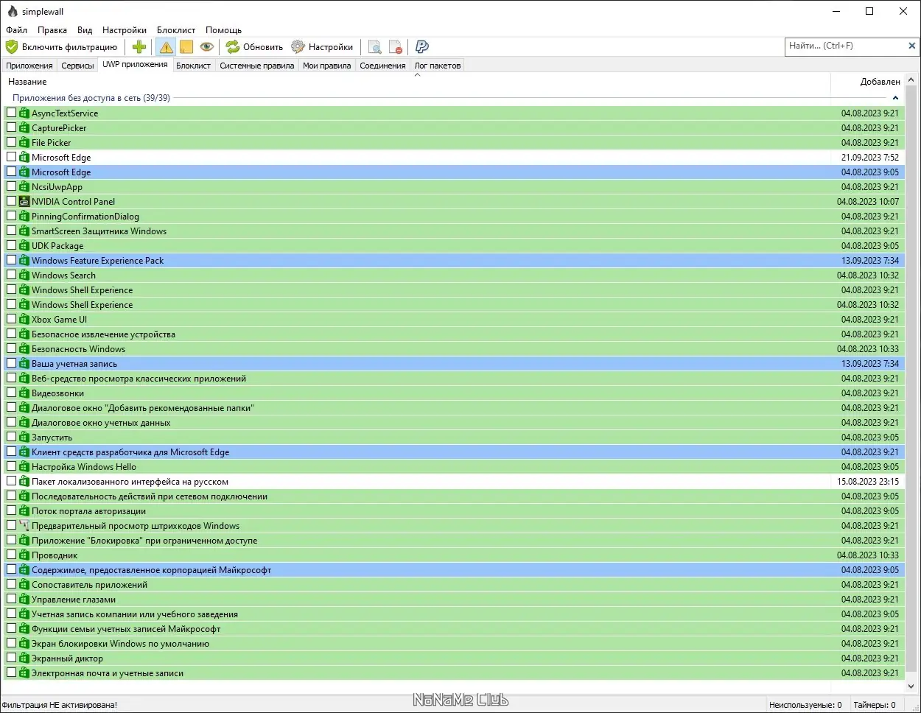
Task: Click the green shield enable-filtering icon
Action: [12, 47]
